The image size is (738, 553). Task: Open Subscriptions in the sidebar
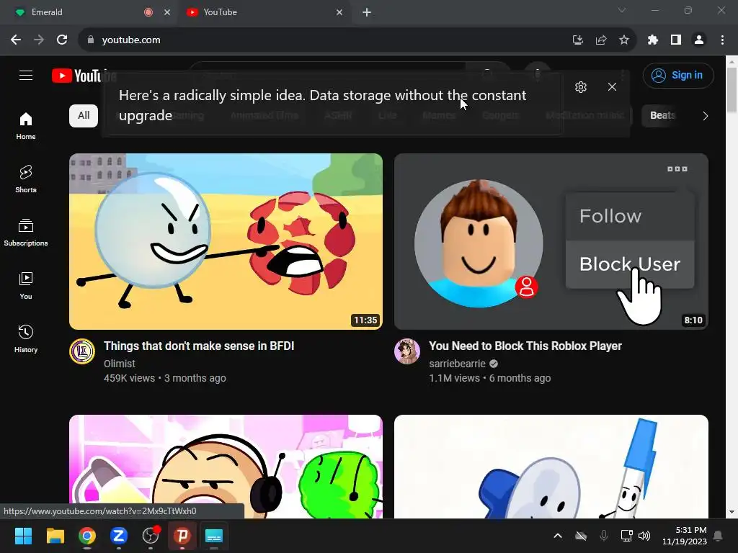coord(26,233)
